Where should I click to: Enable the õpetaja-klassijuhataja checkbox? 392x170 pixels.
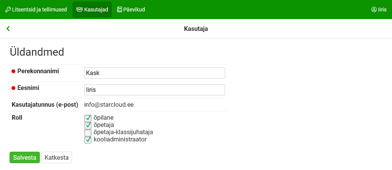click(x=88, y=132)
